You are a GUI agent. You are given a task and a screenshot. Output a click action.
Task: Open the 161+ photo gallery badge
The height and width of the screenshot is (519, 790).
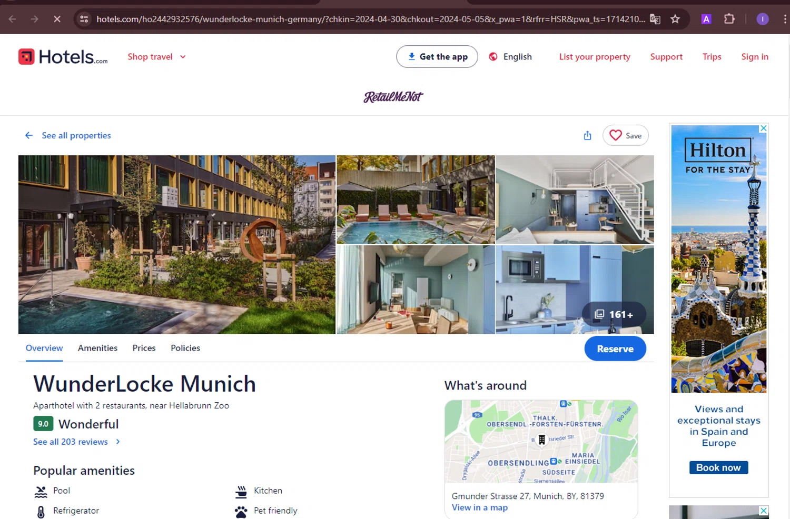614,315
